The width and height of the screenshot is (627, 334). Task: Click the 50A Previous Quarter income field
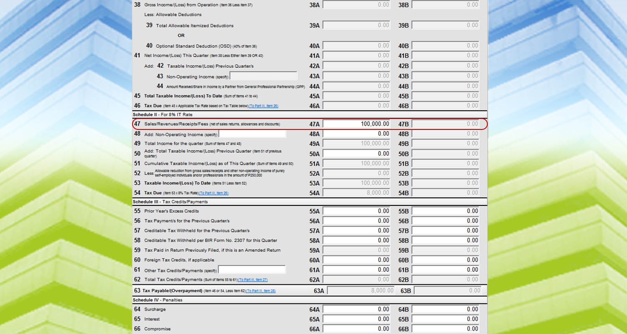[x=357, y=154]
